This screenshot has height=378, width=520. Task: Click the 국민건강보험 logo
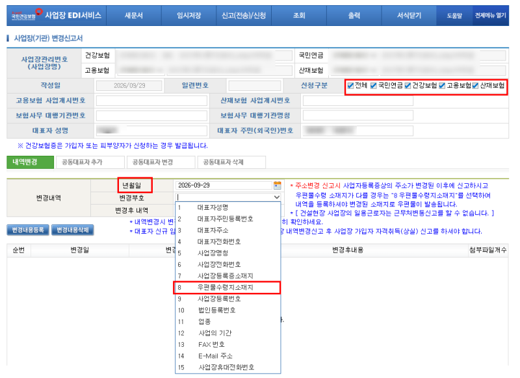pos(26,14)
